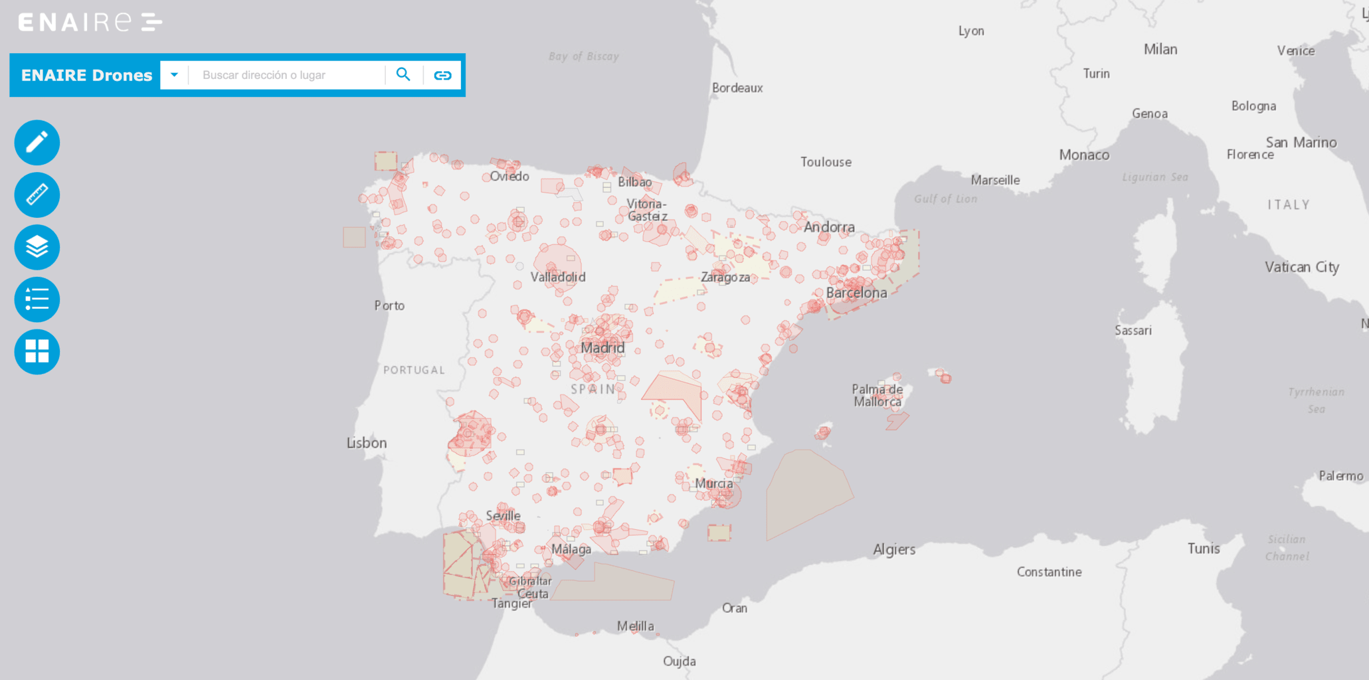Click the Tunis label on map

tap(1204, 548)
